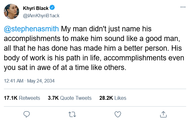
Task: Open the three-dot more options menu
Action: pyautogui.click(x=183, y=7)
